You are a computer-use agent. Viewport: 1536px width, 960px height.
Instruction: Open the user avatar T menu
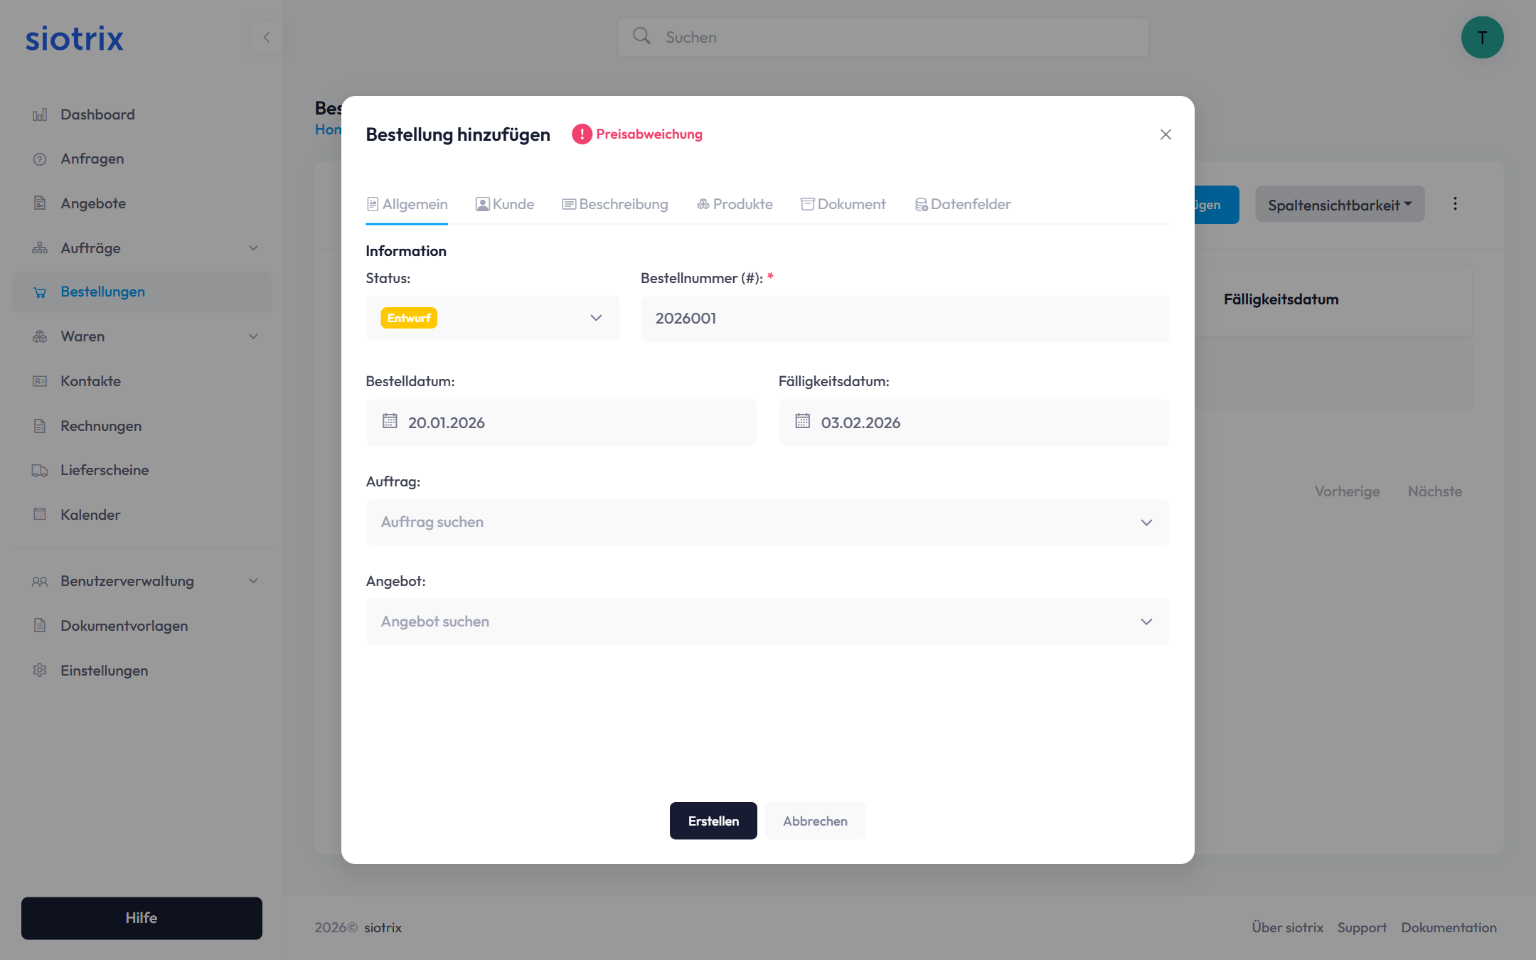click(1482, 38)
